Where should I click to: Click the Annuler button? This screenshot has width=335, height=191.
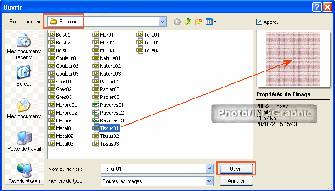tap(236, 181)
